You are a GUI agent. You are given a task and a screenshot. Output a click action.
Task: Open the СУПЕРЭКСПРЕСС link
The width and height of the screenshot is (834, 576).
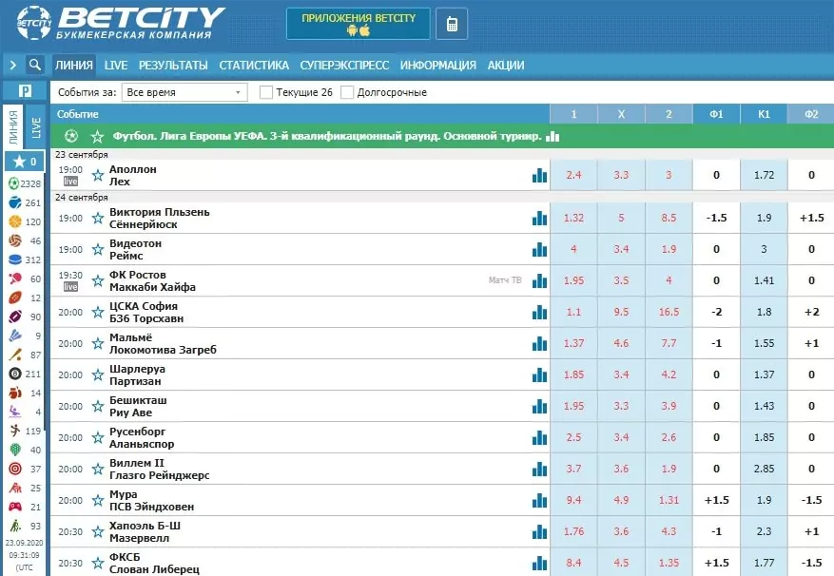click(x=344, y=65)
